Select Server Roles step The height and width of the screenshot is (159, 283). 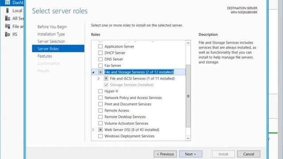tap(58, 49)
